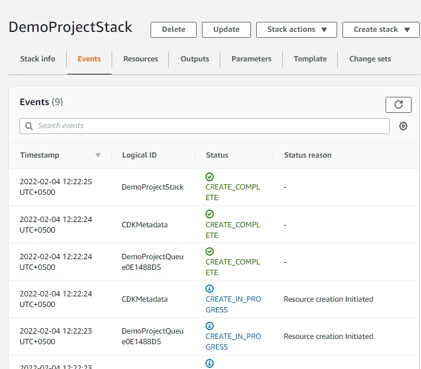Sort events by Timestamp arrow
This screenshot has width=421, height=369.
(98, 155)
